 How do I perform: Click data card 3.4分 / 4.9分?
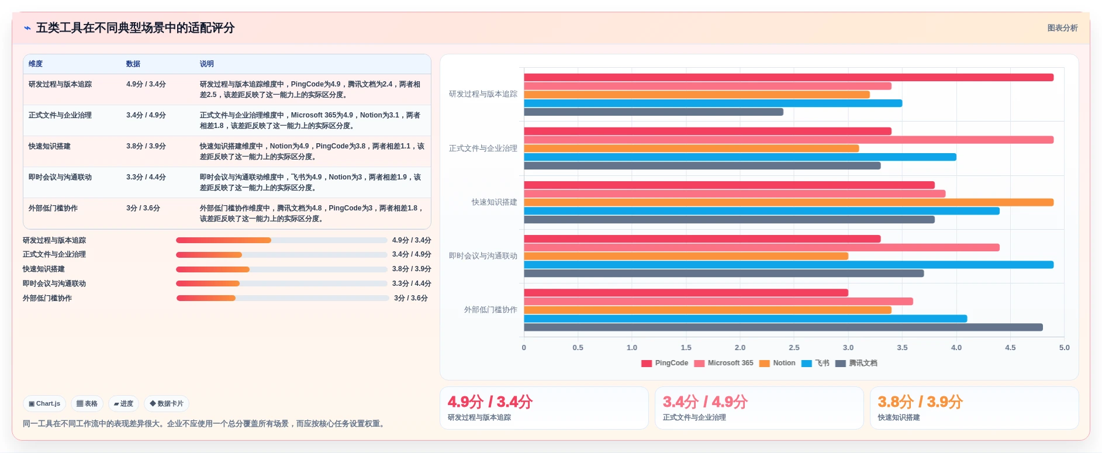click(759, 408)
